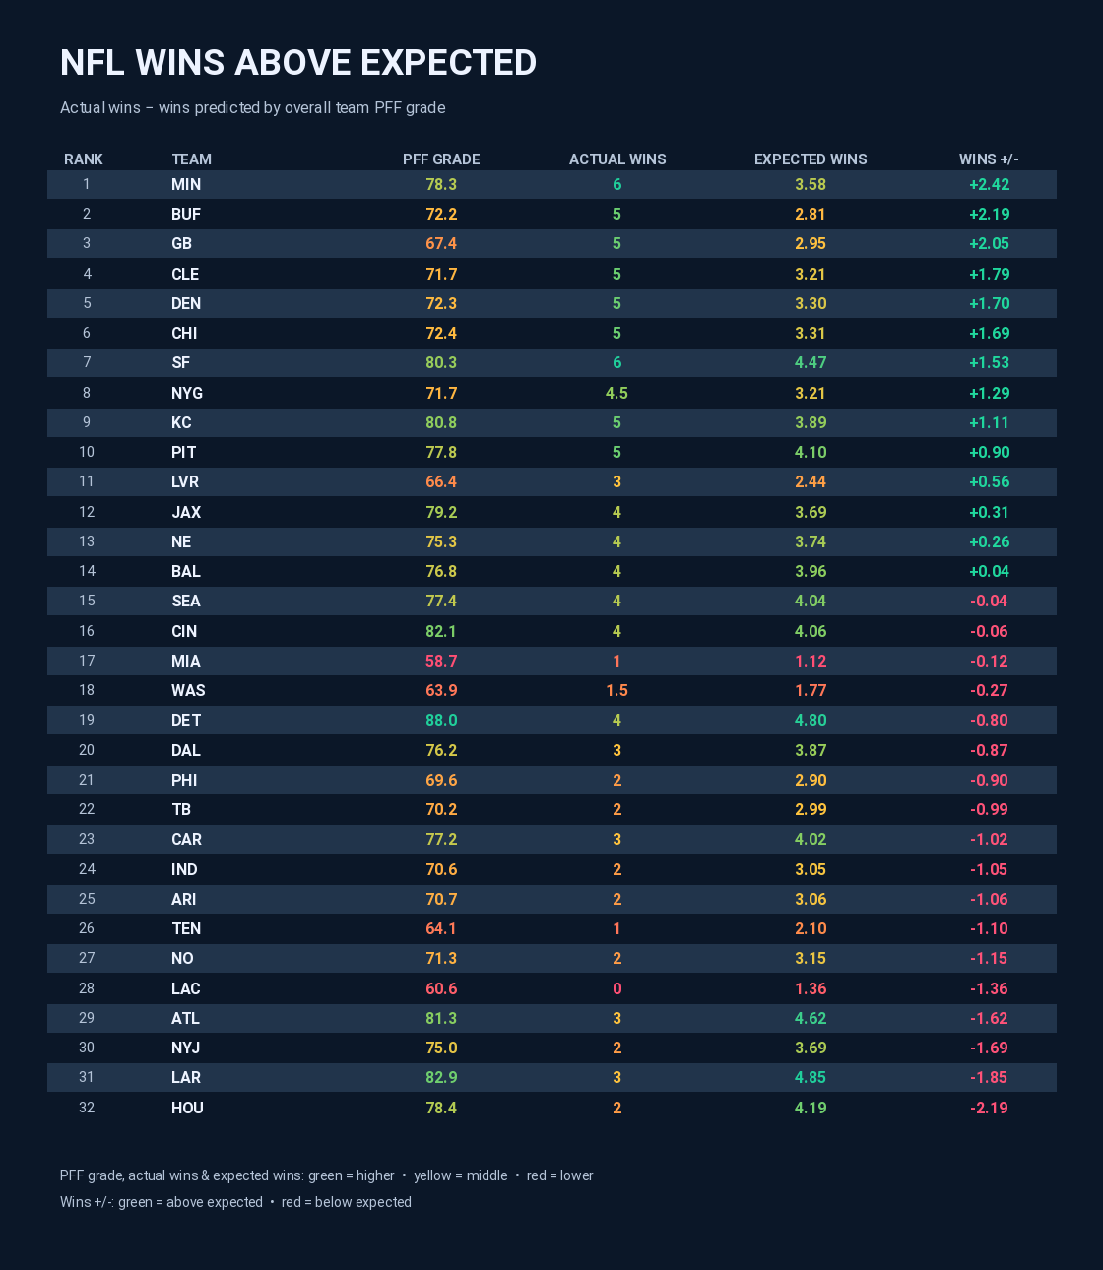Click the WINS +/- column header
Viewport: 1103px width, 1270px height.
click(x=989, y=159)
